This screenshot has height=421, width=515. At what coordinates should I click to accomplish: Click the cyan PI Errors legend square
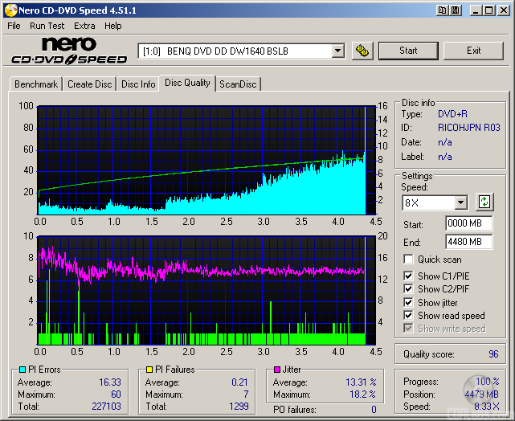[x=22, y=370]
